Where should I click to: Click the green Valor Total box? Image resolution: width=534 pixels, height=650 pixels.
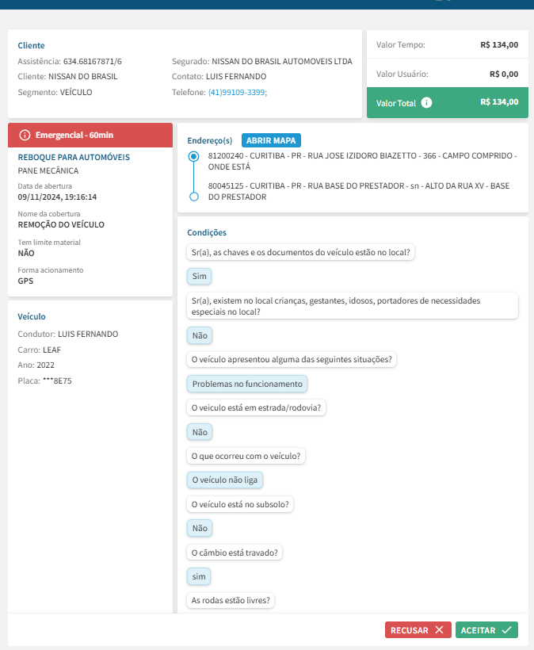448,103
